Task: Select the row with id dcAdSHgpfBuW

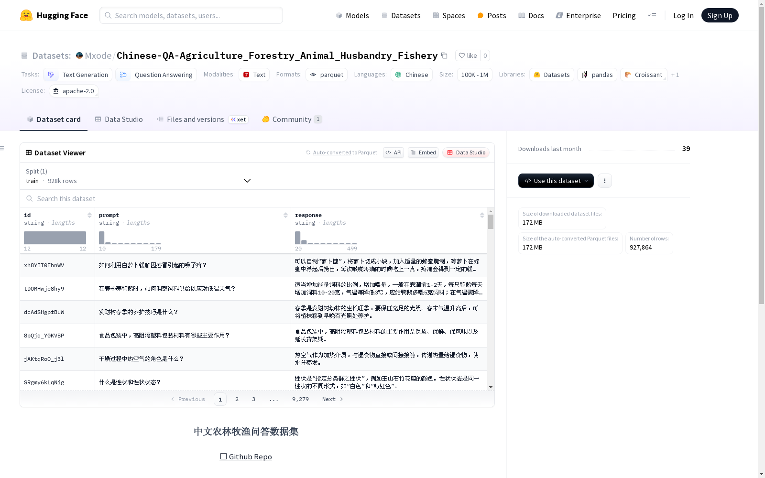Action: [253, 312]
